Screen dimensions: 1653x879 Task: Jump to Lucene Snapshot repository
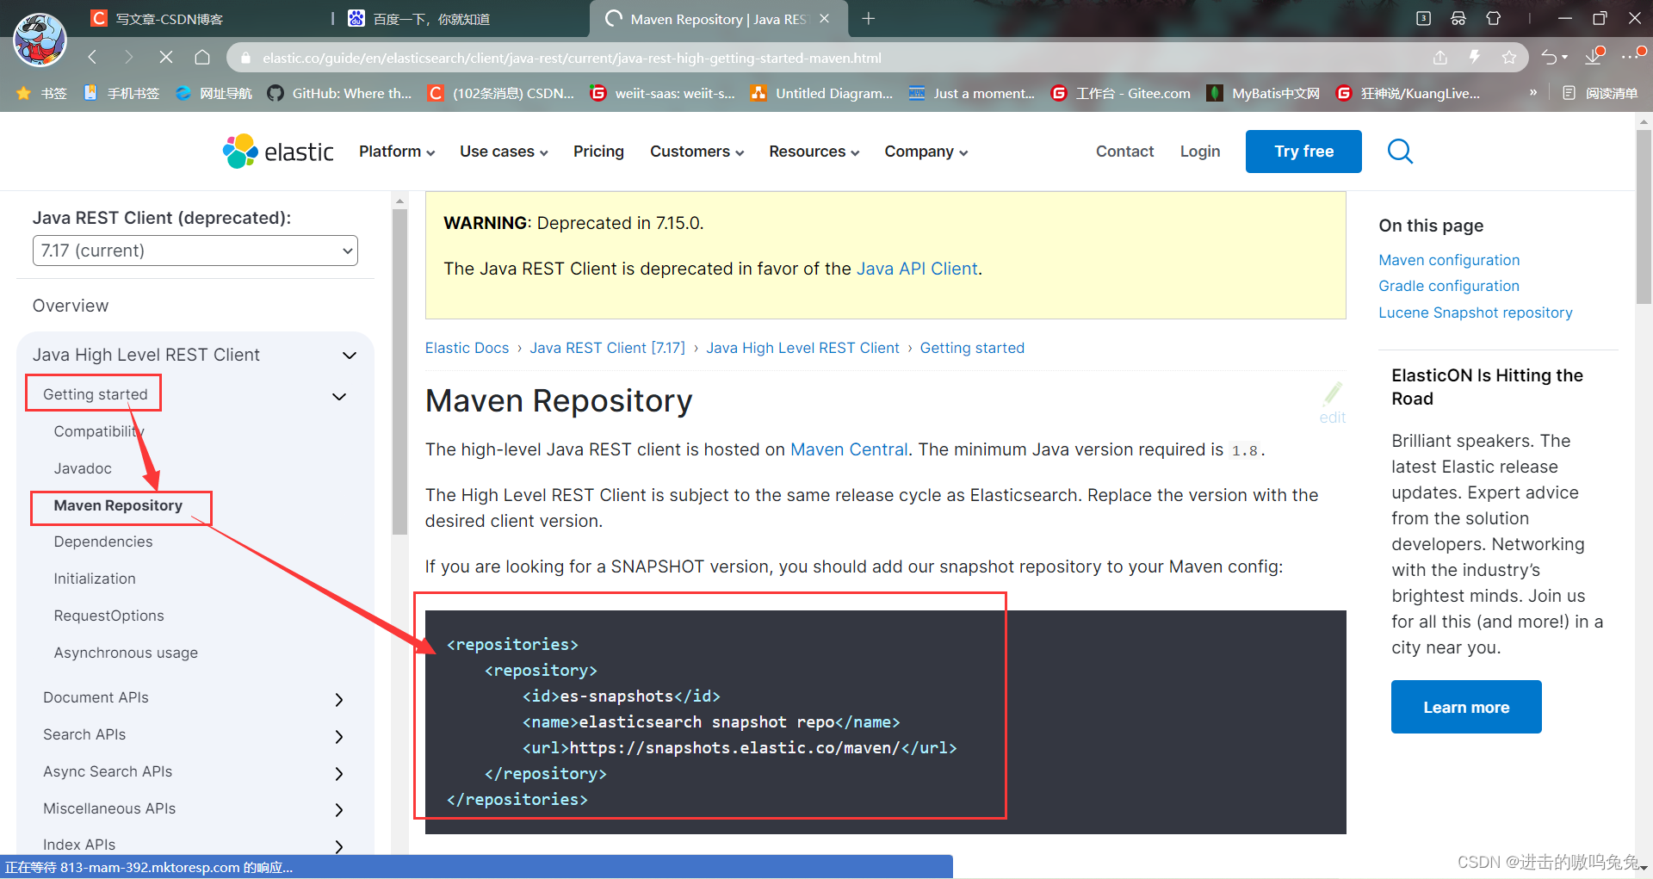(1476, 313)
